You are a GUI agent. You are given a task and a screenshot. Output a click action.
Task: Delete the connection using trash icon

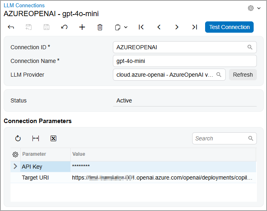coord(100,27)
